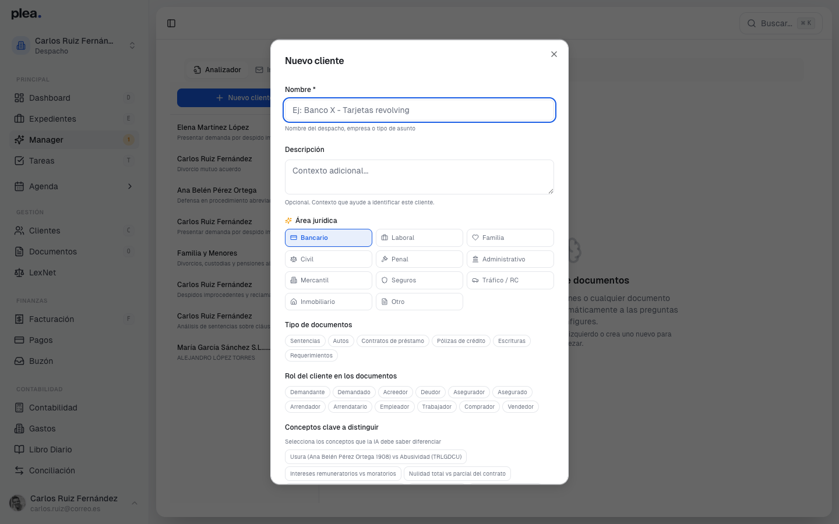Viewport: 839px width, 524px height.
Task: Open the Familia y Menores entry
Action: pyautogui.click(x=224, y=258)
